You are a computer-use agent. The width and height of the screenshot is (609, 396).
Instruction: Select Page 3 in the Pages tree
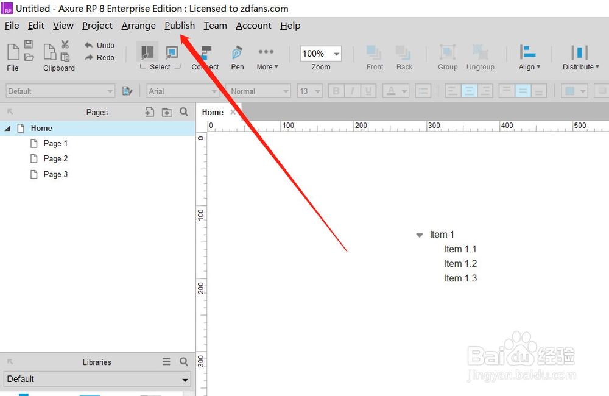coord(55,174)
